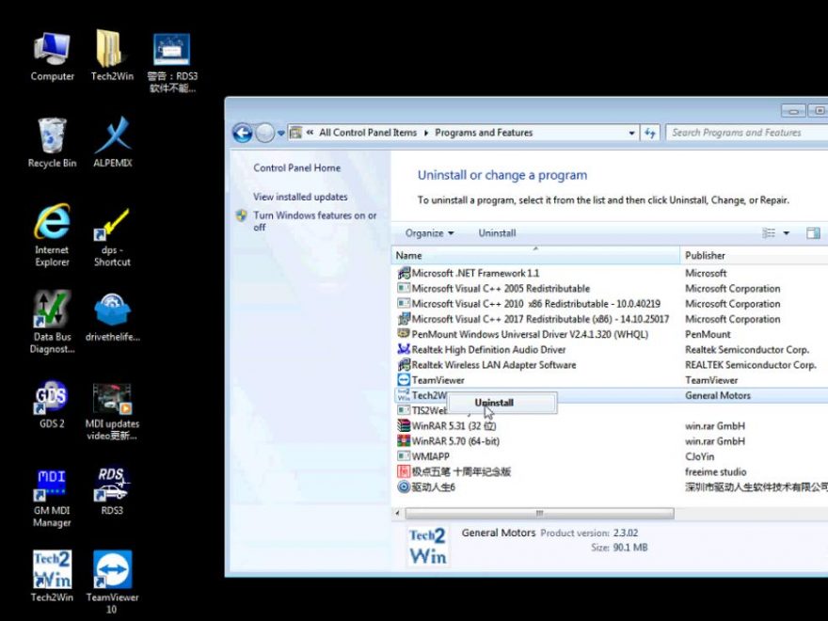Click Uninstall in the toolbar
This screenshot has height=621, width=828.
click(497, 233)
